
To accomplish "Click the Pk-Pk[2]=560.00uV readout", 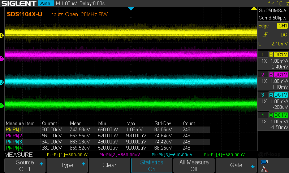I will (120, 155).
